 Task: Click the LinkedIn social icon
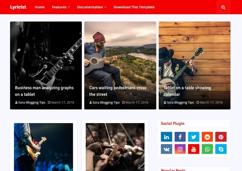166,137
